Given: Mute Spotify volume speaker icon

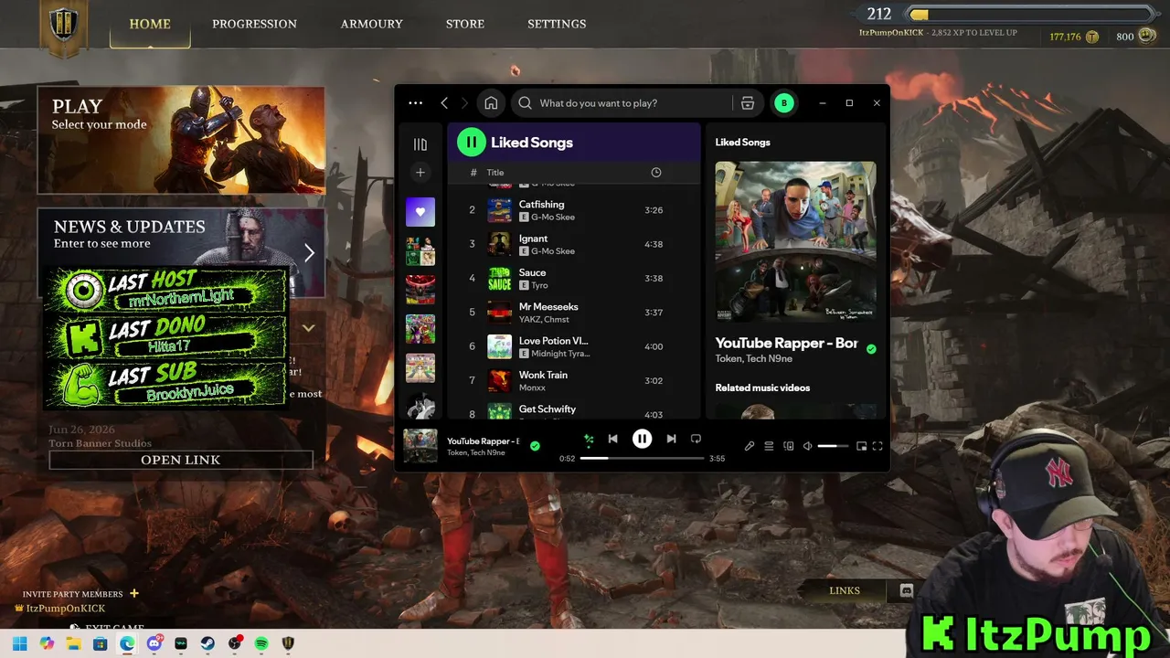Looking at the screenshot, I should pyautogui.click(x=808, y=446).
